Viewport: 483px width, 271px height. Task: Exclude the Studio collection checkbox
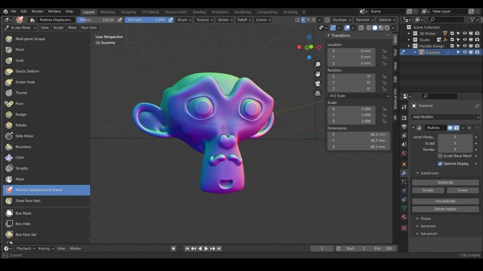point(452,40)
